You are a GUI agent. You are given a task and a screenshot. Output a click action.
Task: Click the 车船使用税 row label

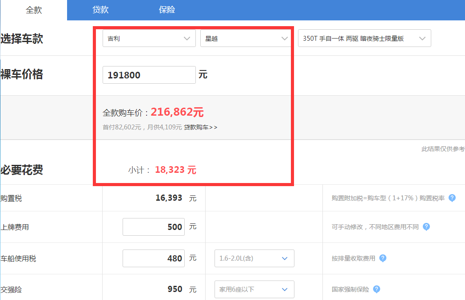coord(18,259)
